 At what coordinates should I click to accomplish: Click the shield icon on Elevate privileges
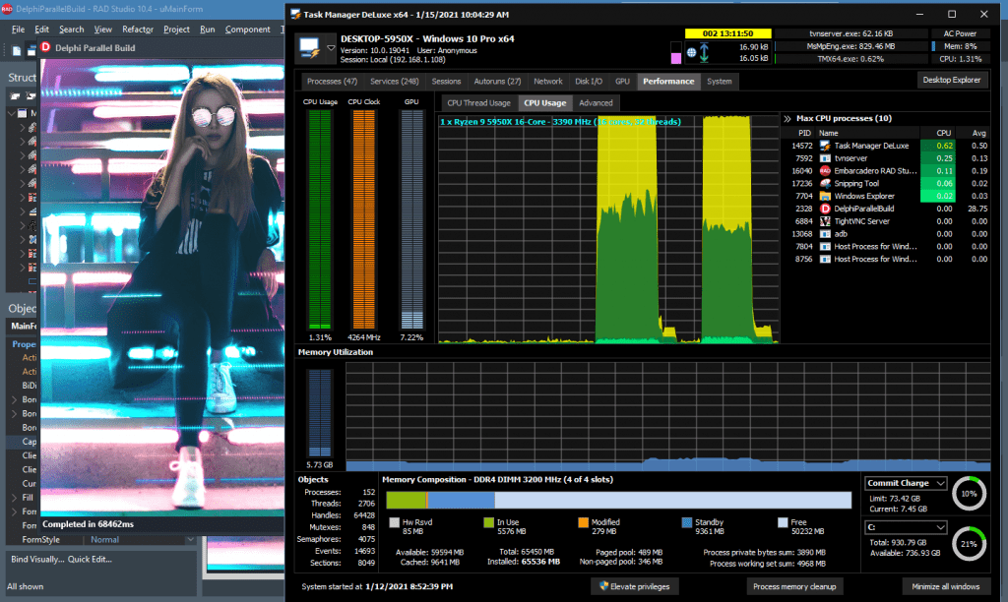tap(603, 586)
